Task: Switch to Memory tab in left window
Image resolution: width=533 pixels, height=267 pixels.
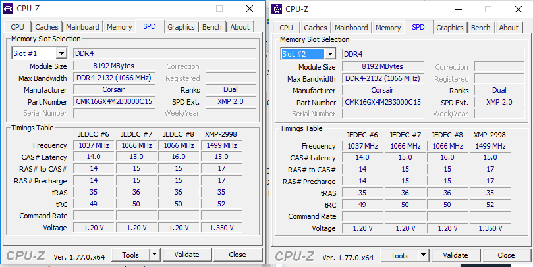Action: pos(119,27)
